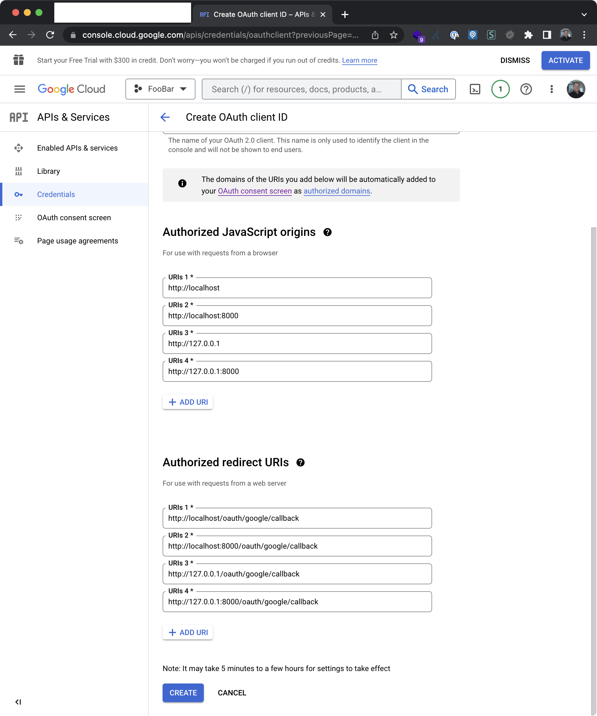Open the Cloud Shell terminal icon
Image resolution: width=597 pixels, height=716 pixels.
[x=475, y=89]
